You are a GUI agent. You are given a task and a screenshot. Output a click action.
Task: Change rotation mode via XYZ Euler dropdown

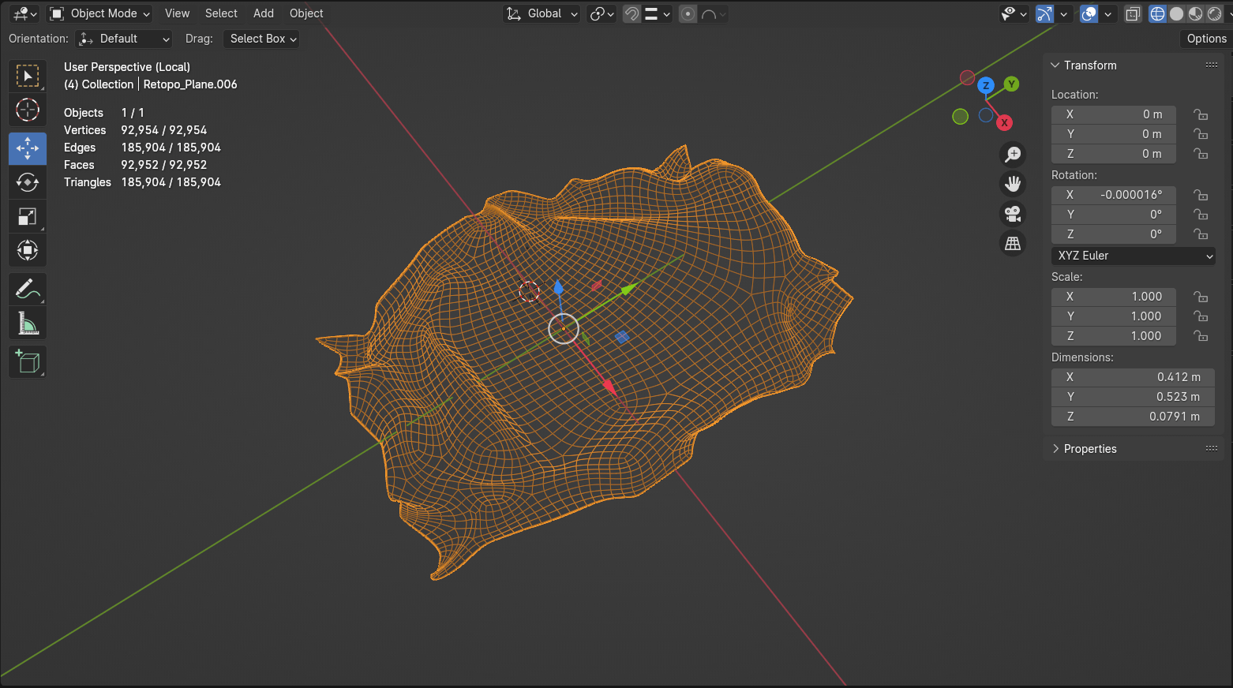point(1133,256)
